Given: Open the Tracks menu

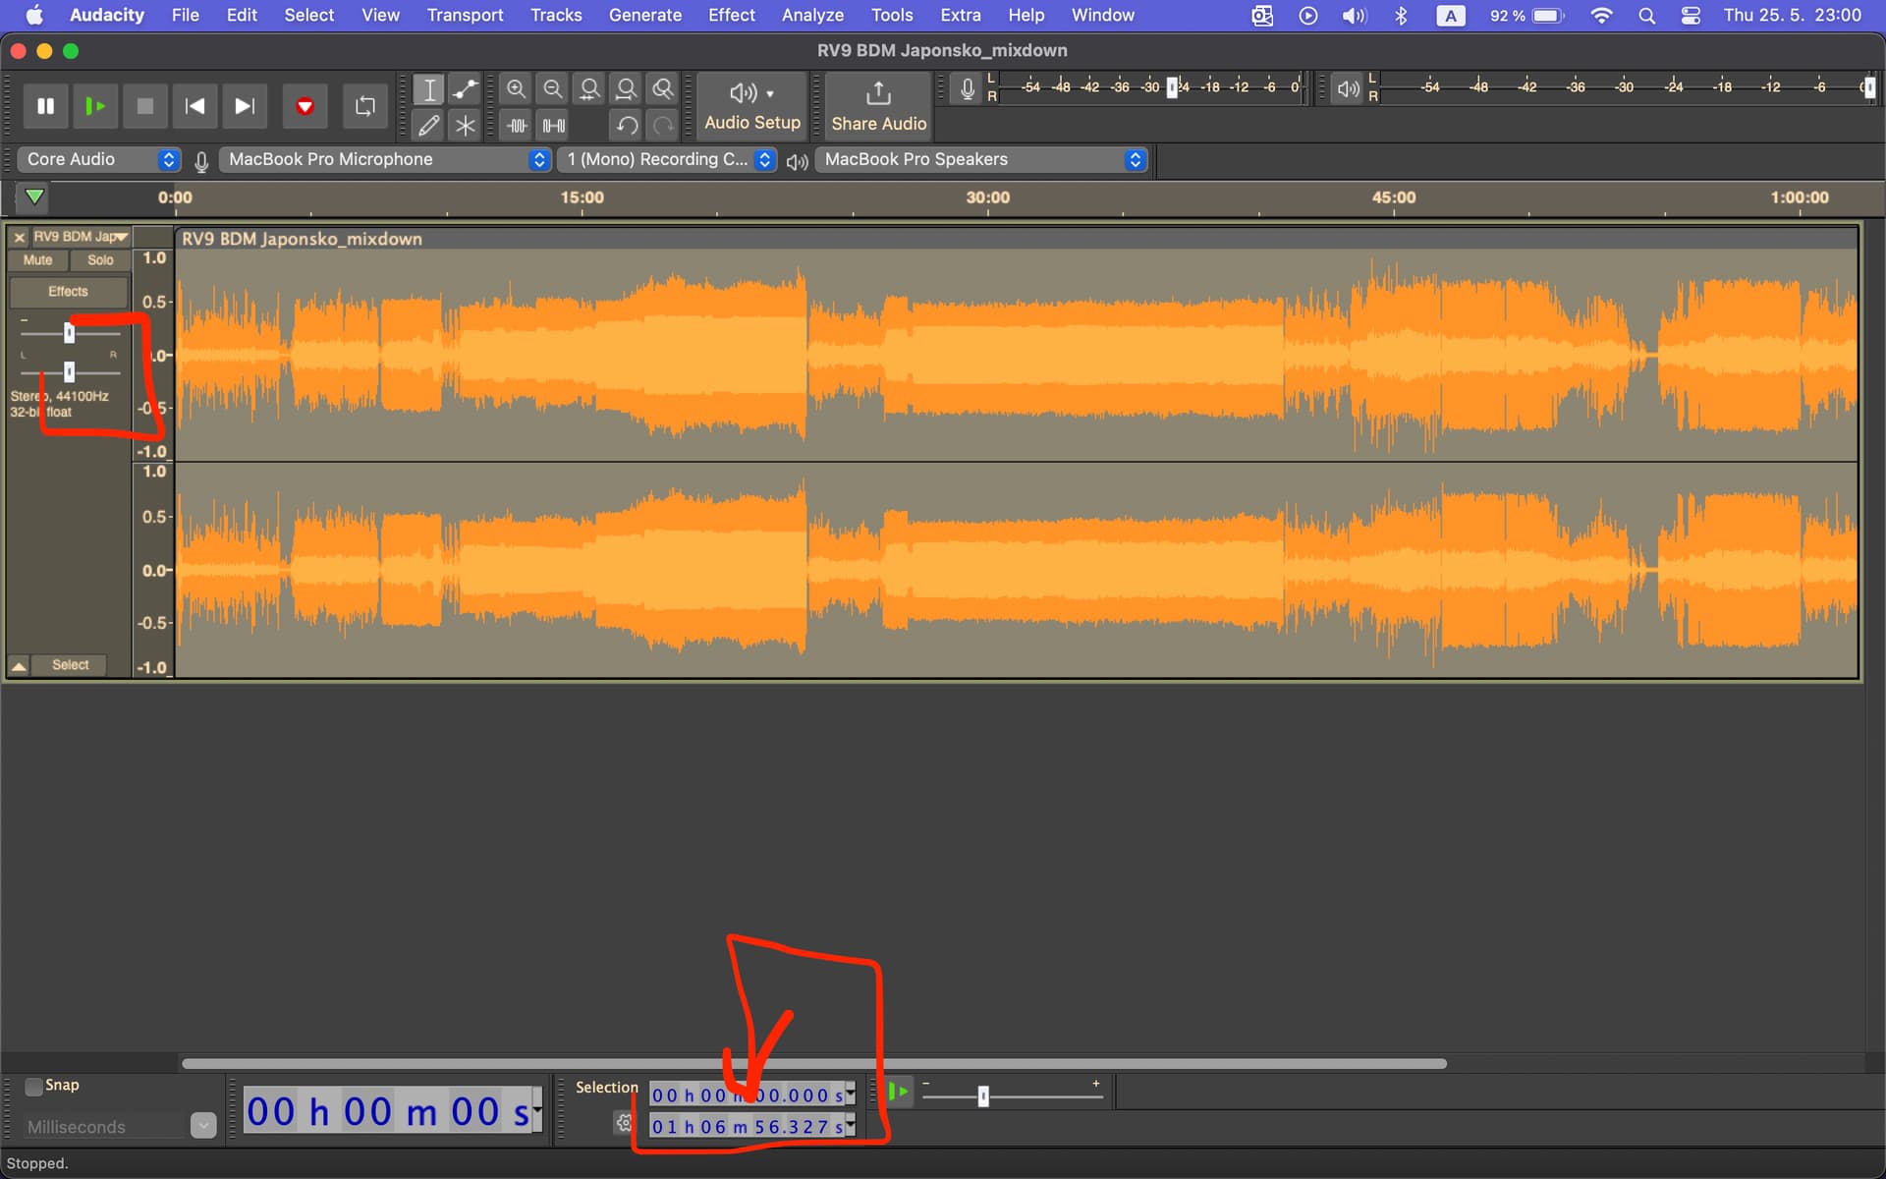Looking at the screenshot, I should pos(556,15).
